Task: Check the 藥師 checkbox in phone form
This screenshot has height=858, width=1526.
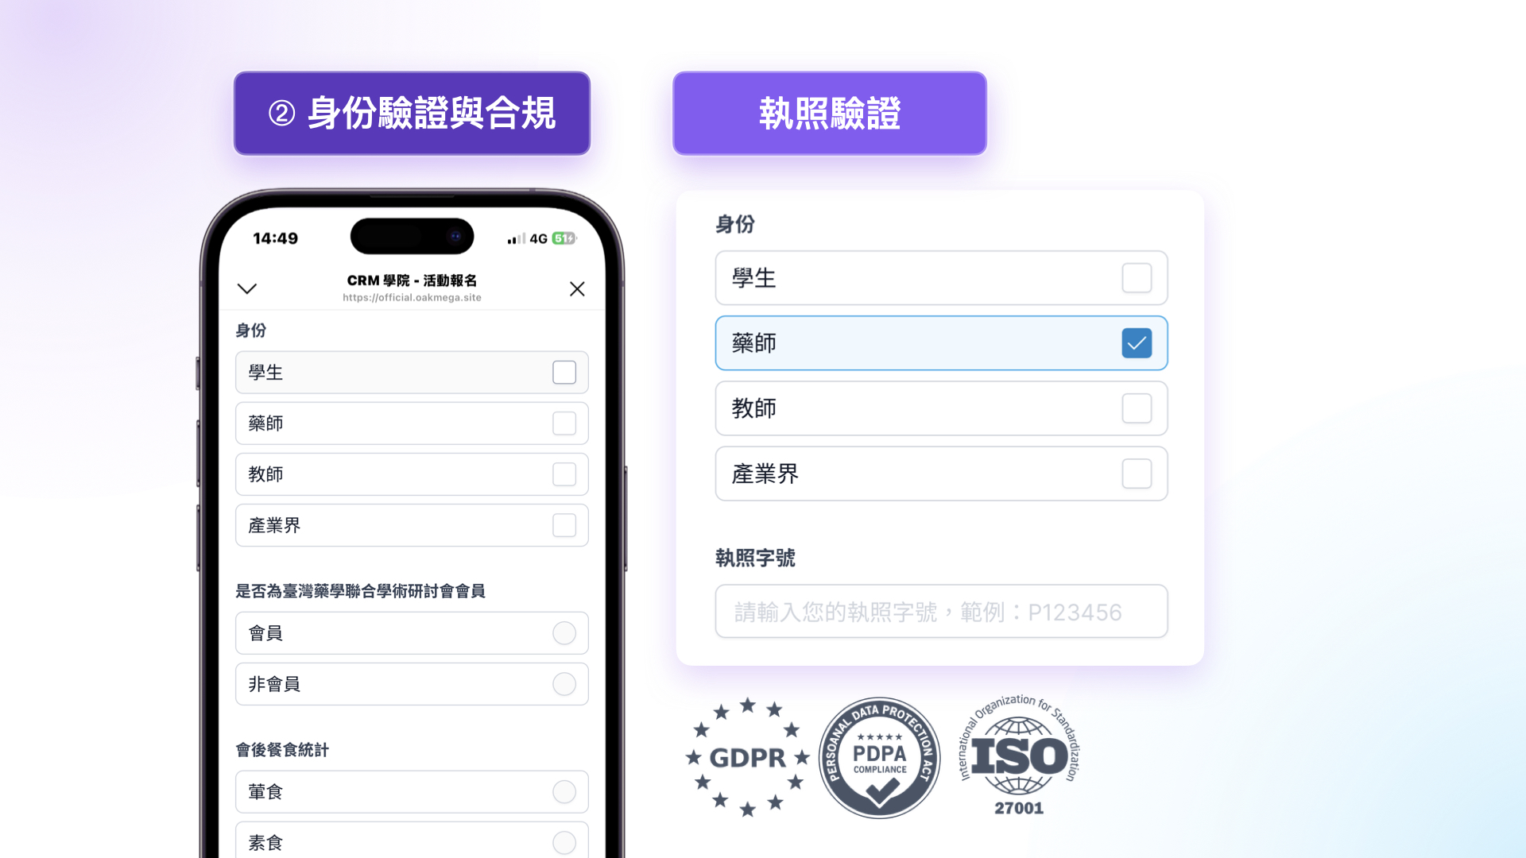Action: pos(564,423)
